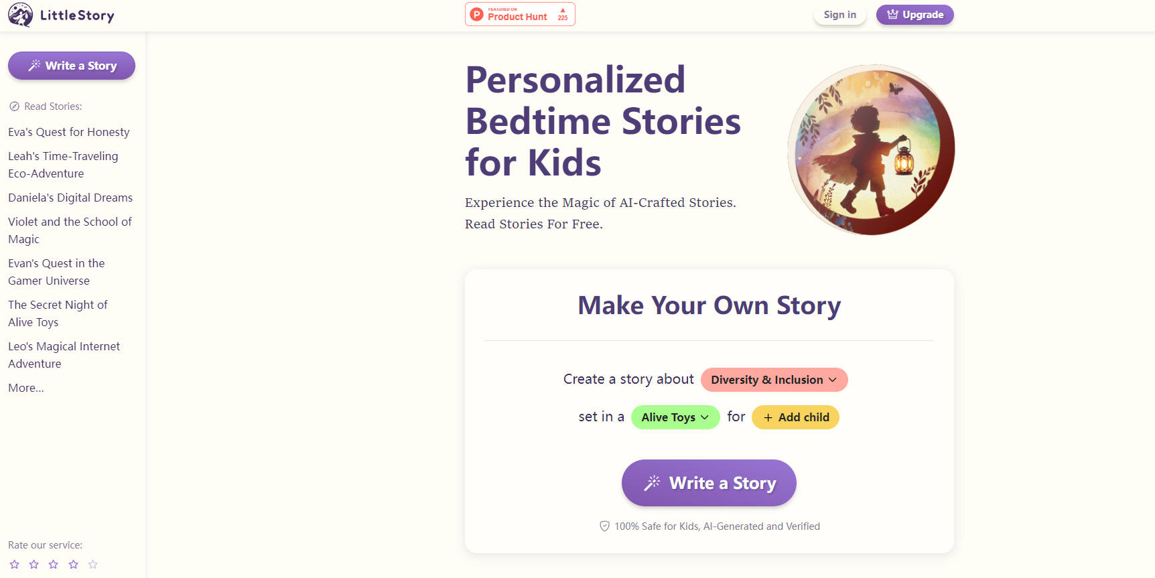The image size is (1155, 578).
Task: Open the Diversity & Inclusion topic dropdown
Action: [774, 380]
